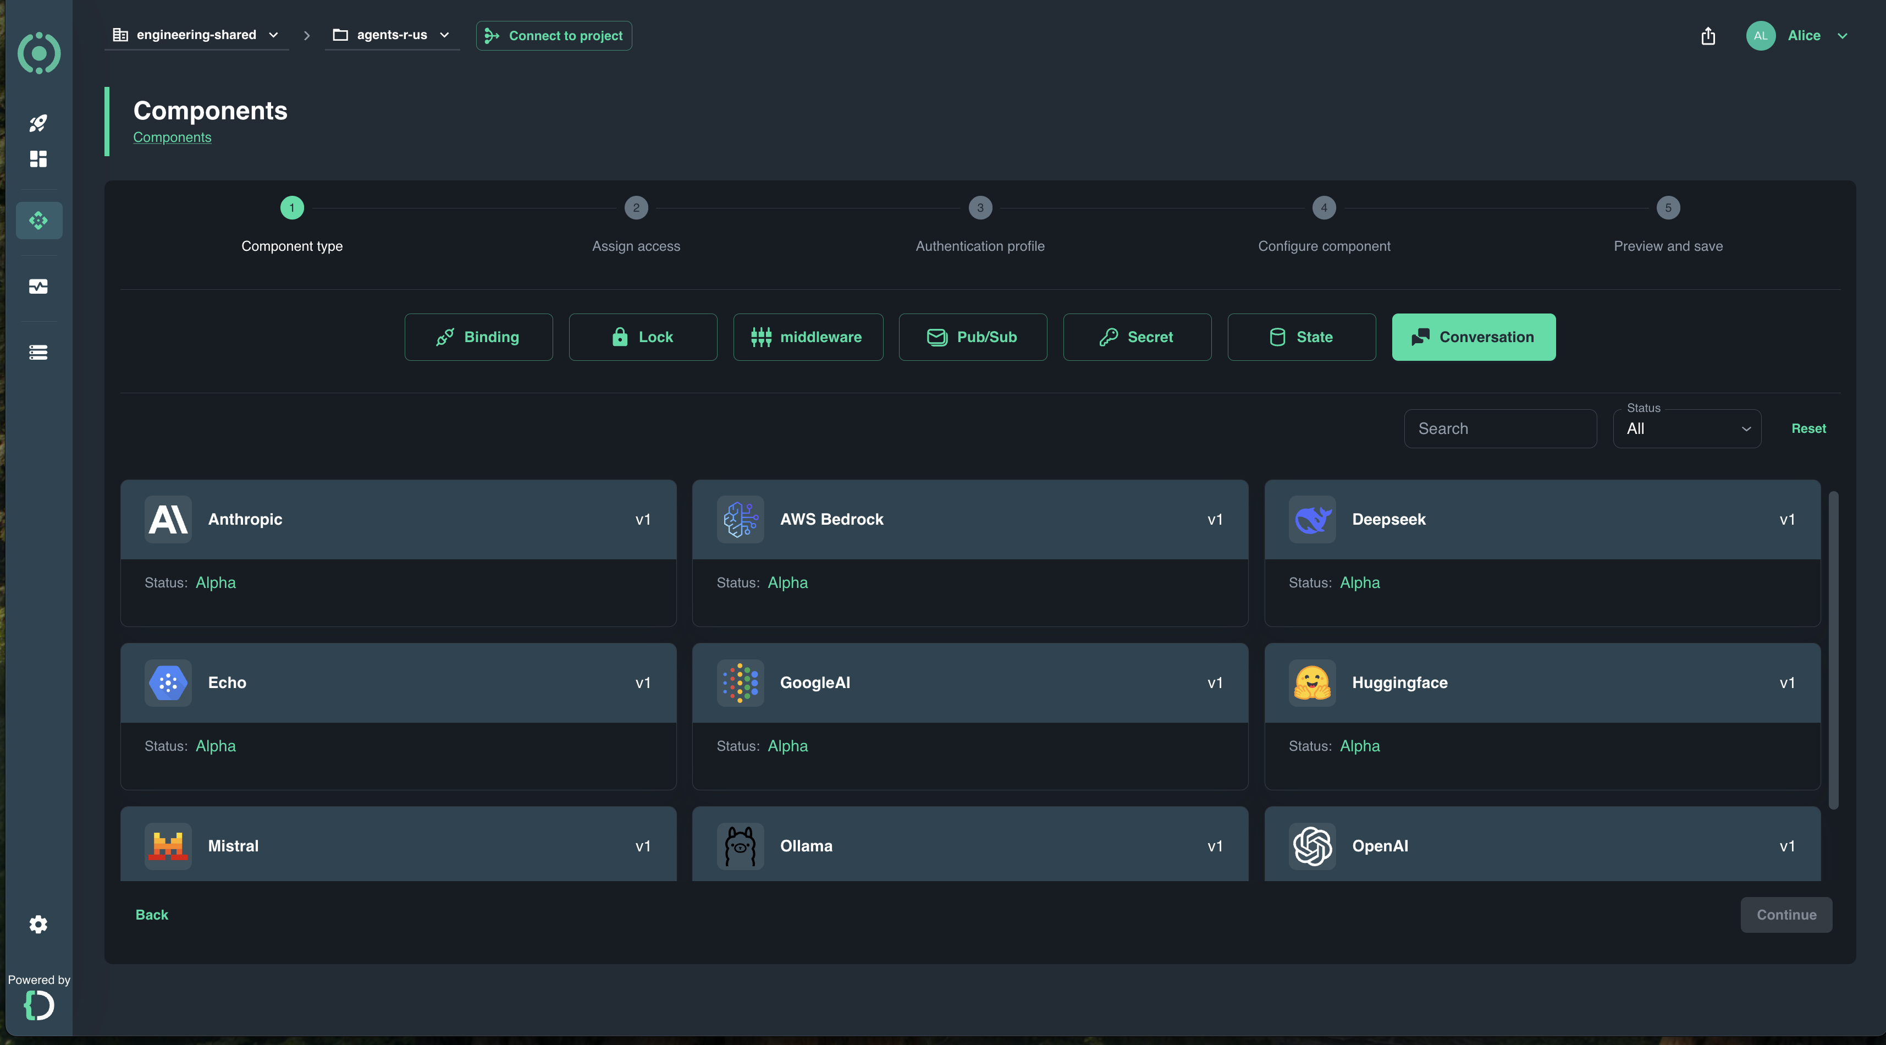This screenshot has height=1045, width=1886.
Task: Select the State component type
Action: 1302,337
